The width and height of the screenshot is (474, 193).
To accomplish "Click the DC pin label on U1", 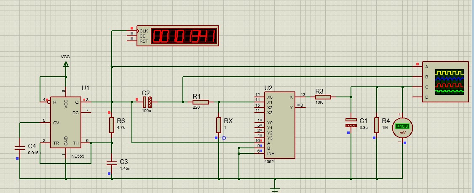I will [75, 113].
